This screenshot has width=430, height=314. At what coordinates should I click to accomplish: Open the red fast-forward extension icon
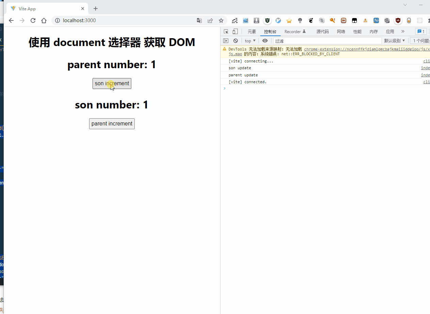click(x=344, y=20)
